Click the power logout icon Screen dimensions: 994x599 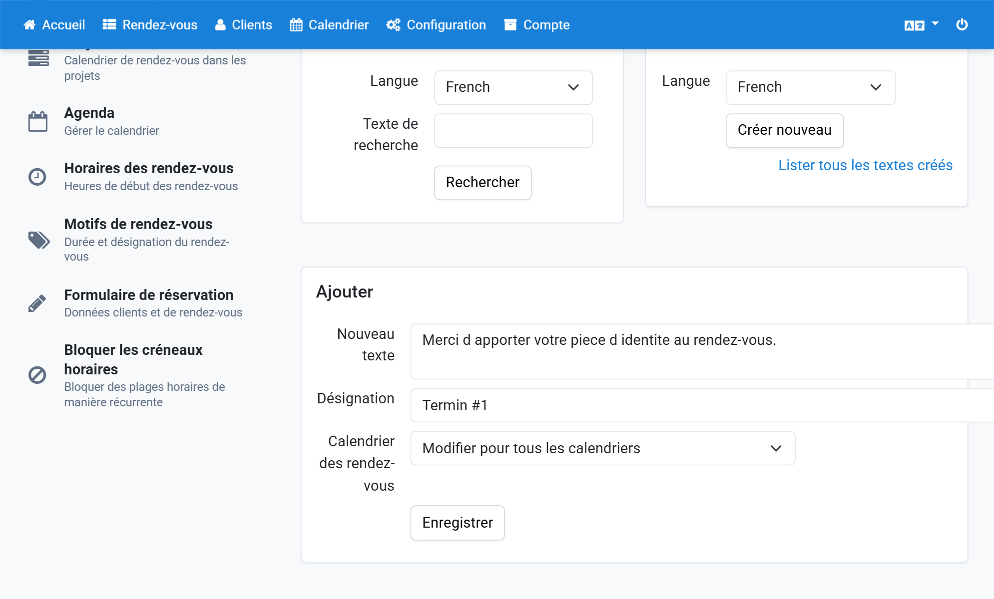[x=962, y=24]
